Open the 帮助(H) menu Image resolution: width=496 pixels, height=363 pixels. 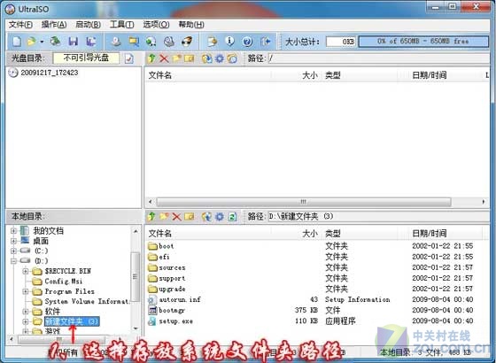[x=191, y=25]
